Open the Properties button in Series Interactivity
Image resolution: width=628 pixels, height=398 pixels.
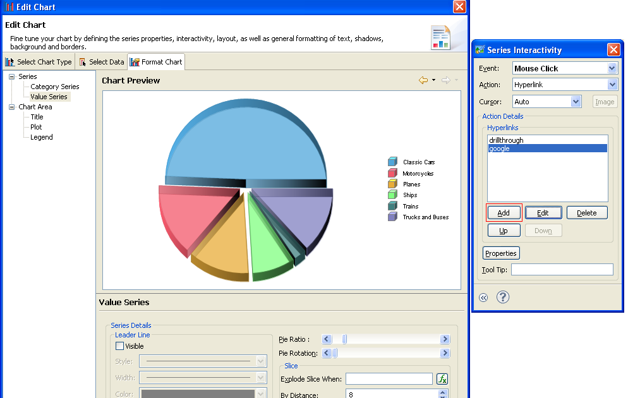(500, 253)
